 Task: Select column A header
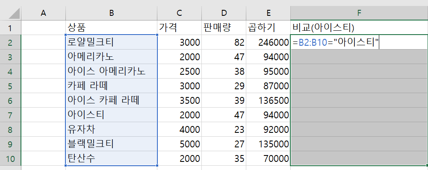tap(44, 13)
